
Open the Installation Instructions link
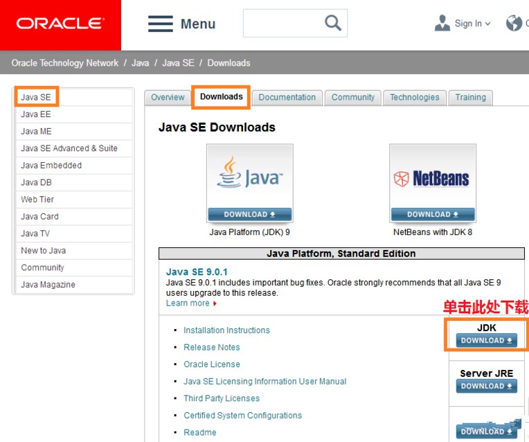click(x=226, y=330)
